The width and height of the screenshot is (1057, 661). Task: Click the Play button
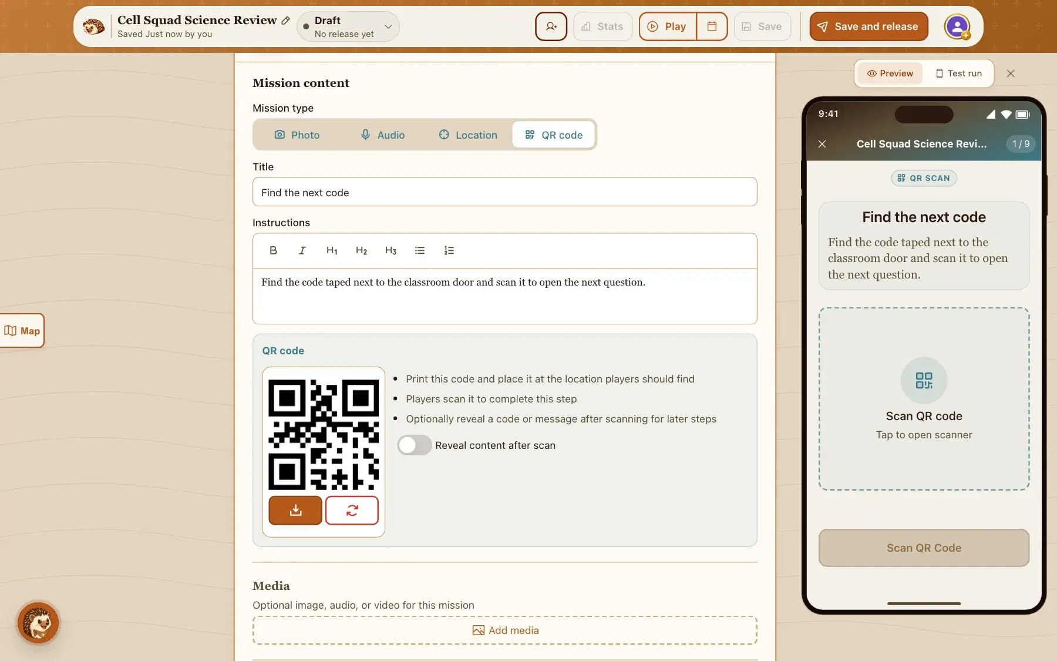click(x=668, y=26)
